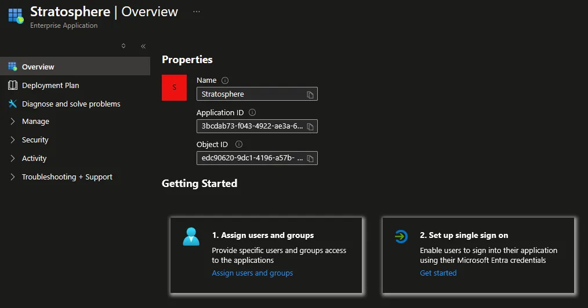The width and height of the screenshot is (588, 308).
Task: Click the Name field containing Stratosphere
Action: pos(257,94)
